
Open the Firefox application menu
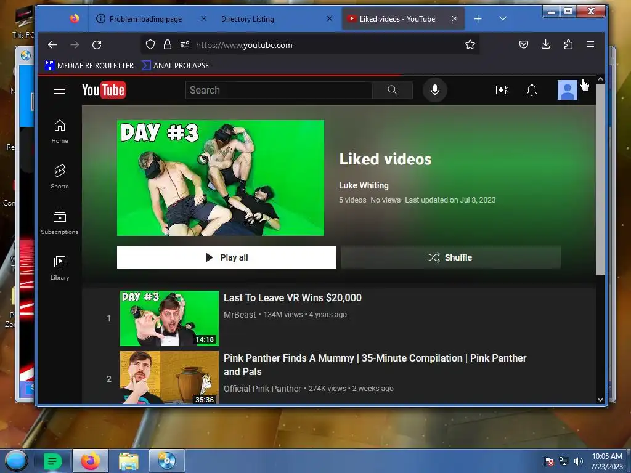pyautogui.click(x=590, y=44)
